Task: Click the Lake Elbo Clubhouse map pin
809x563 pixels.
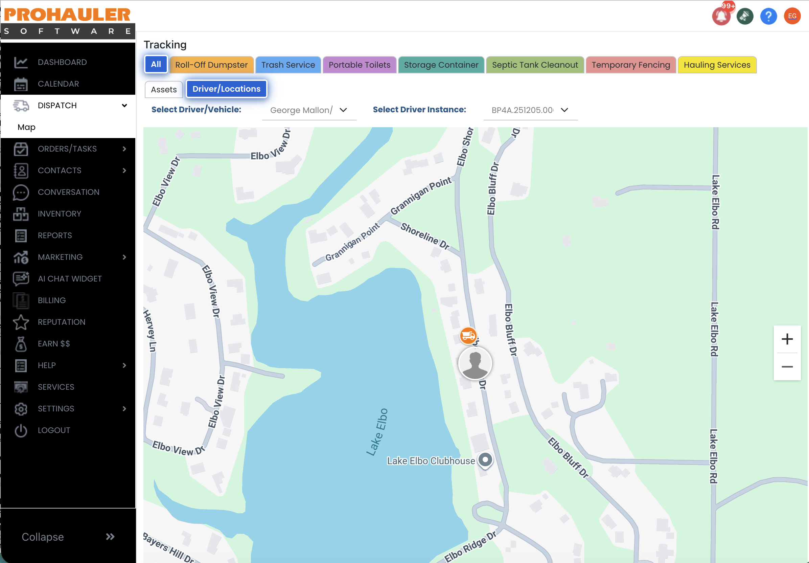Action: coord(485,460)
